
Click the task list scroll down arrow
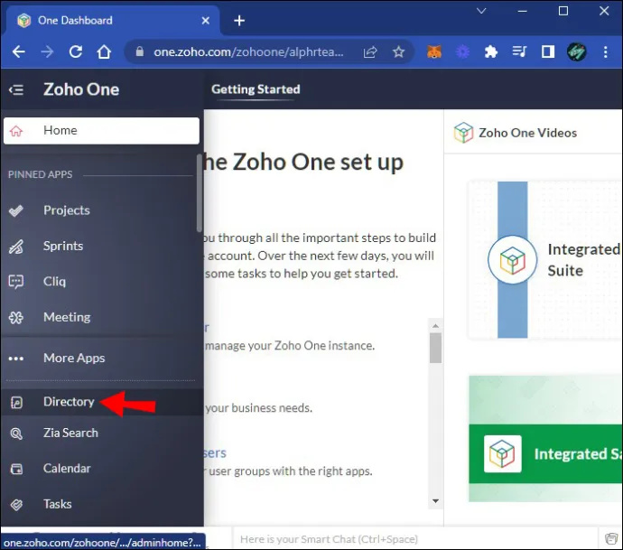[435, 500]
